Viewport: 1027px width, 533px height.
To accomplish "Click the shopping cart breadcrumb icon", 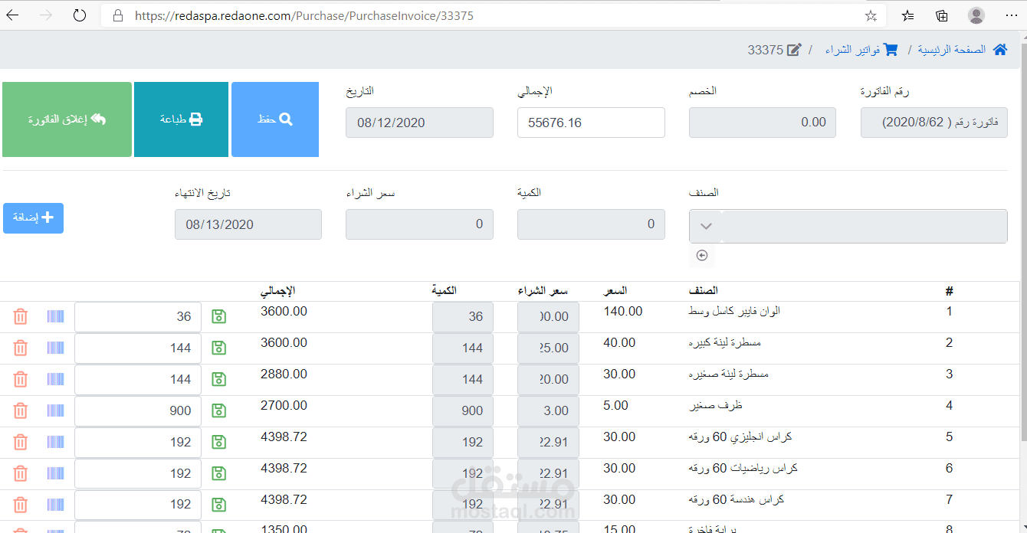I will click(x=891, y=50).
